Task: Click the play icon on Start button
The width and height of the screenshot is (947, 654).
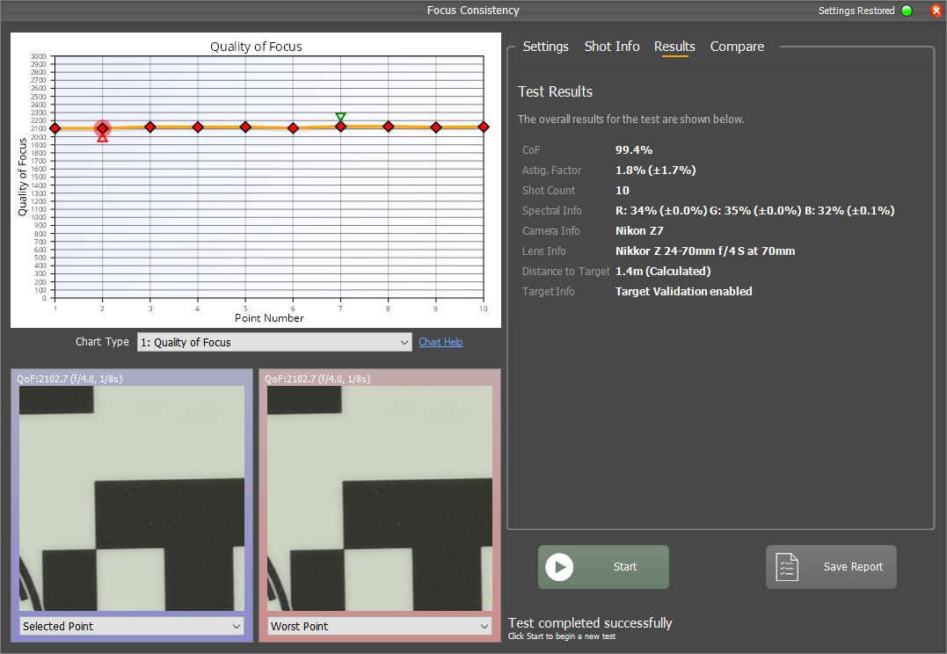Action: (559, 567)
